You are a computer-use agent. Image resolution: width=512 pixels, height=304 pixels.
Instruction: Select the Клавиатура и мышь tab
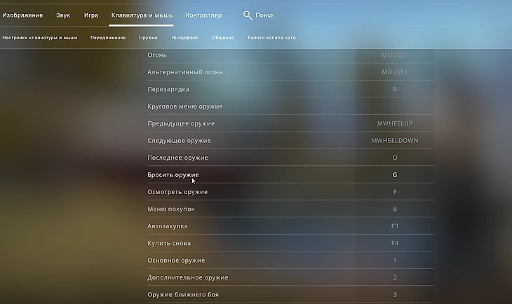point(142,15)
